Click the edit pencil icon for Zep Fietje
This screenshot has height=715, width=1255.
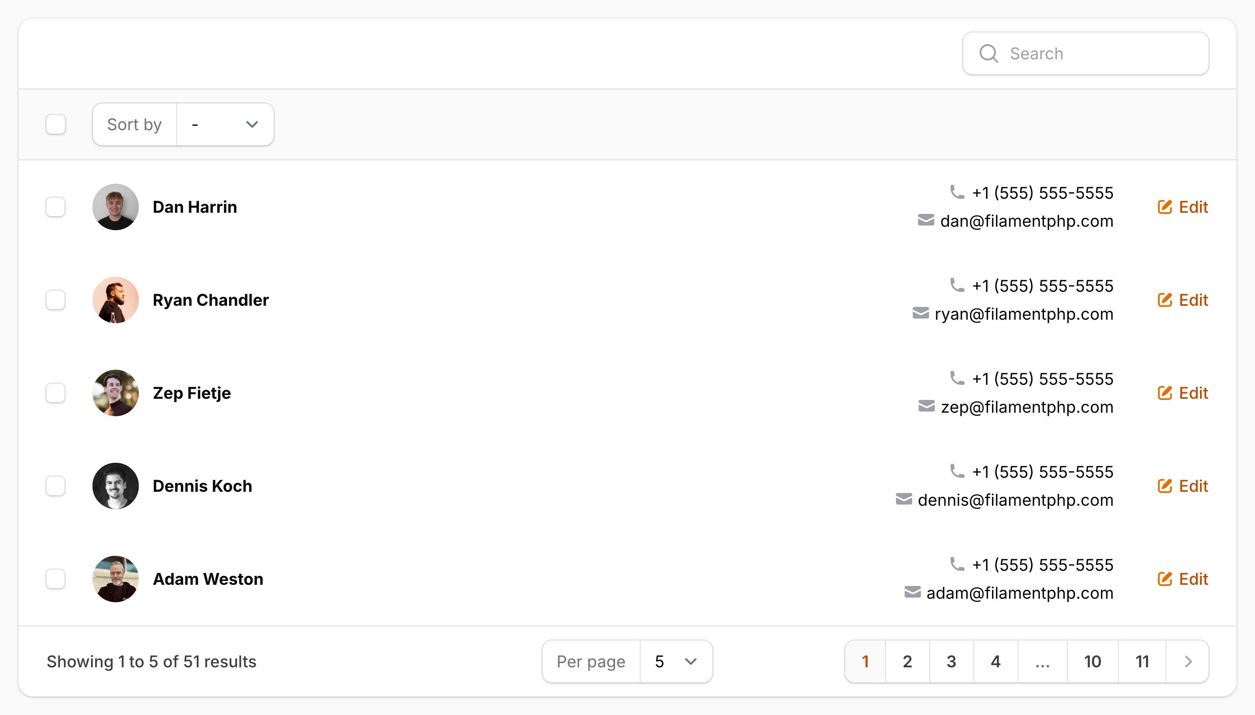1164,393
